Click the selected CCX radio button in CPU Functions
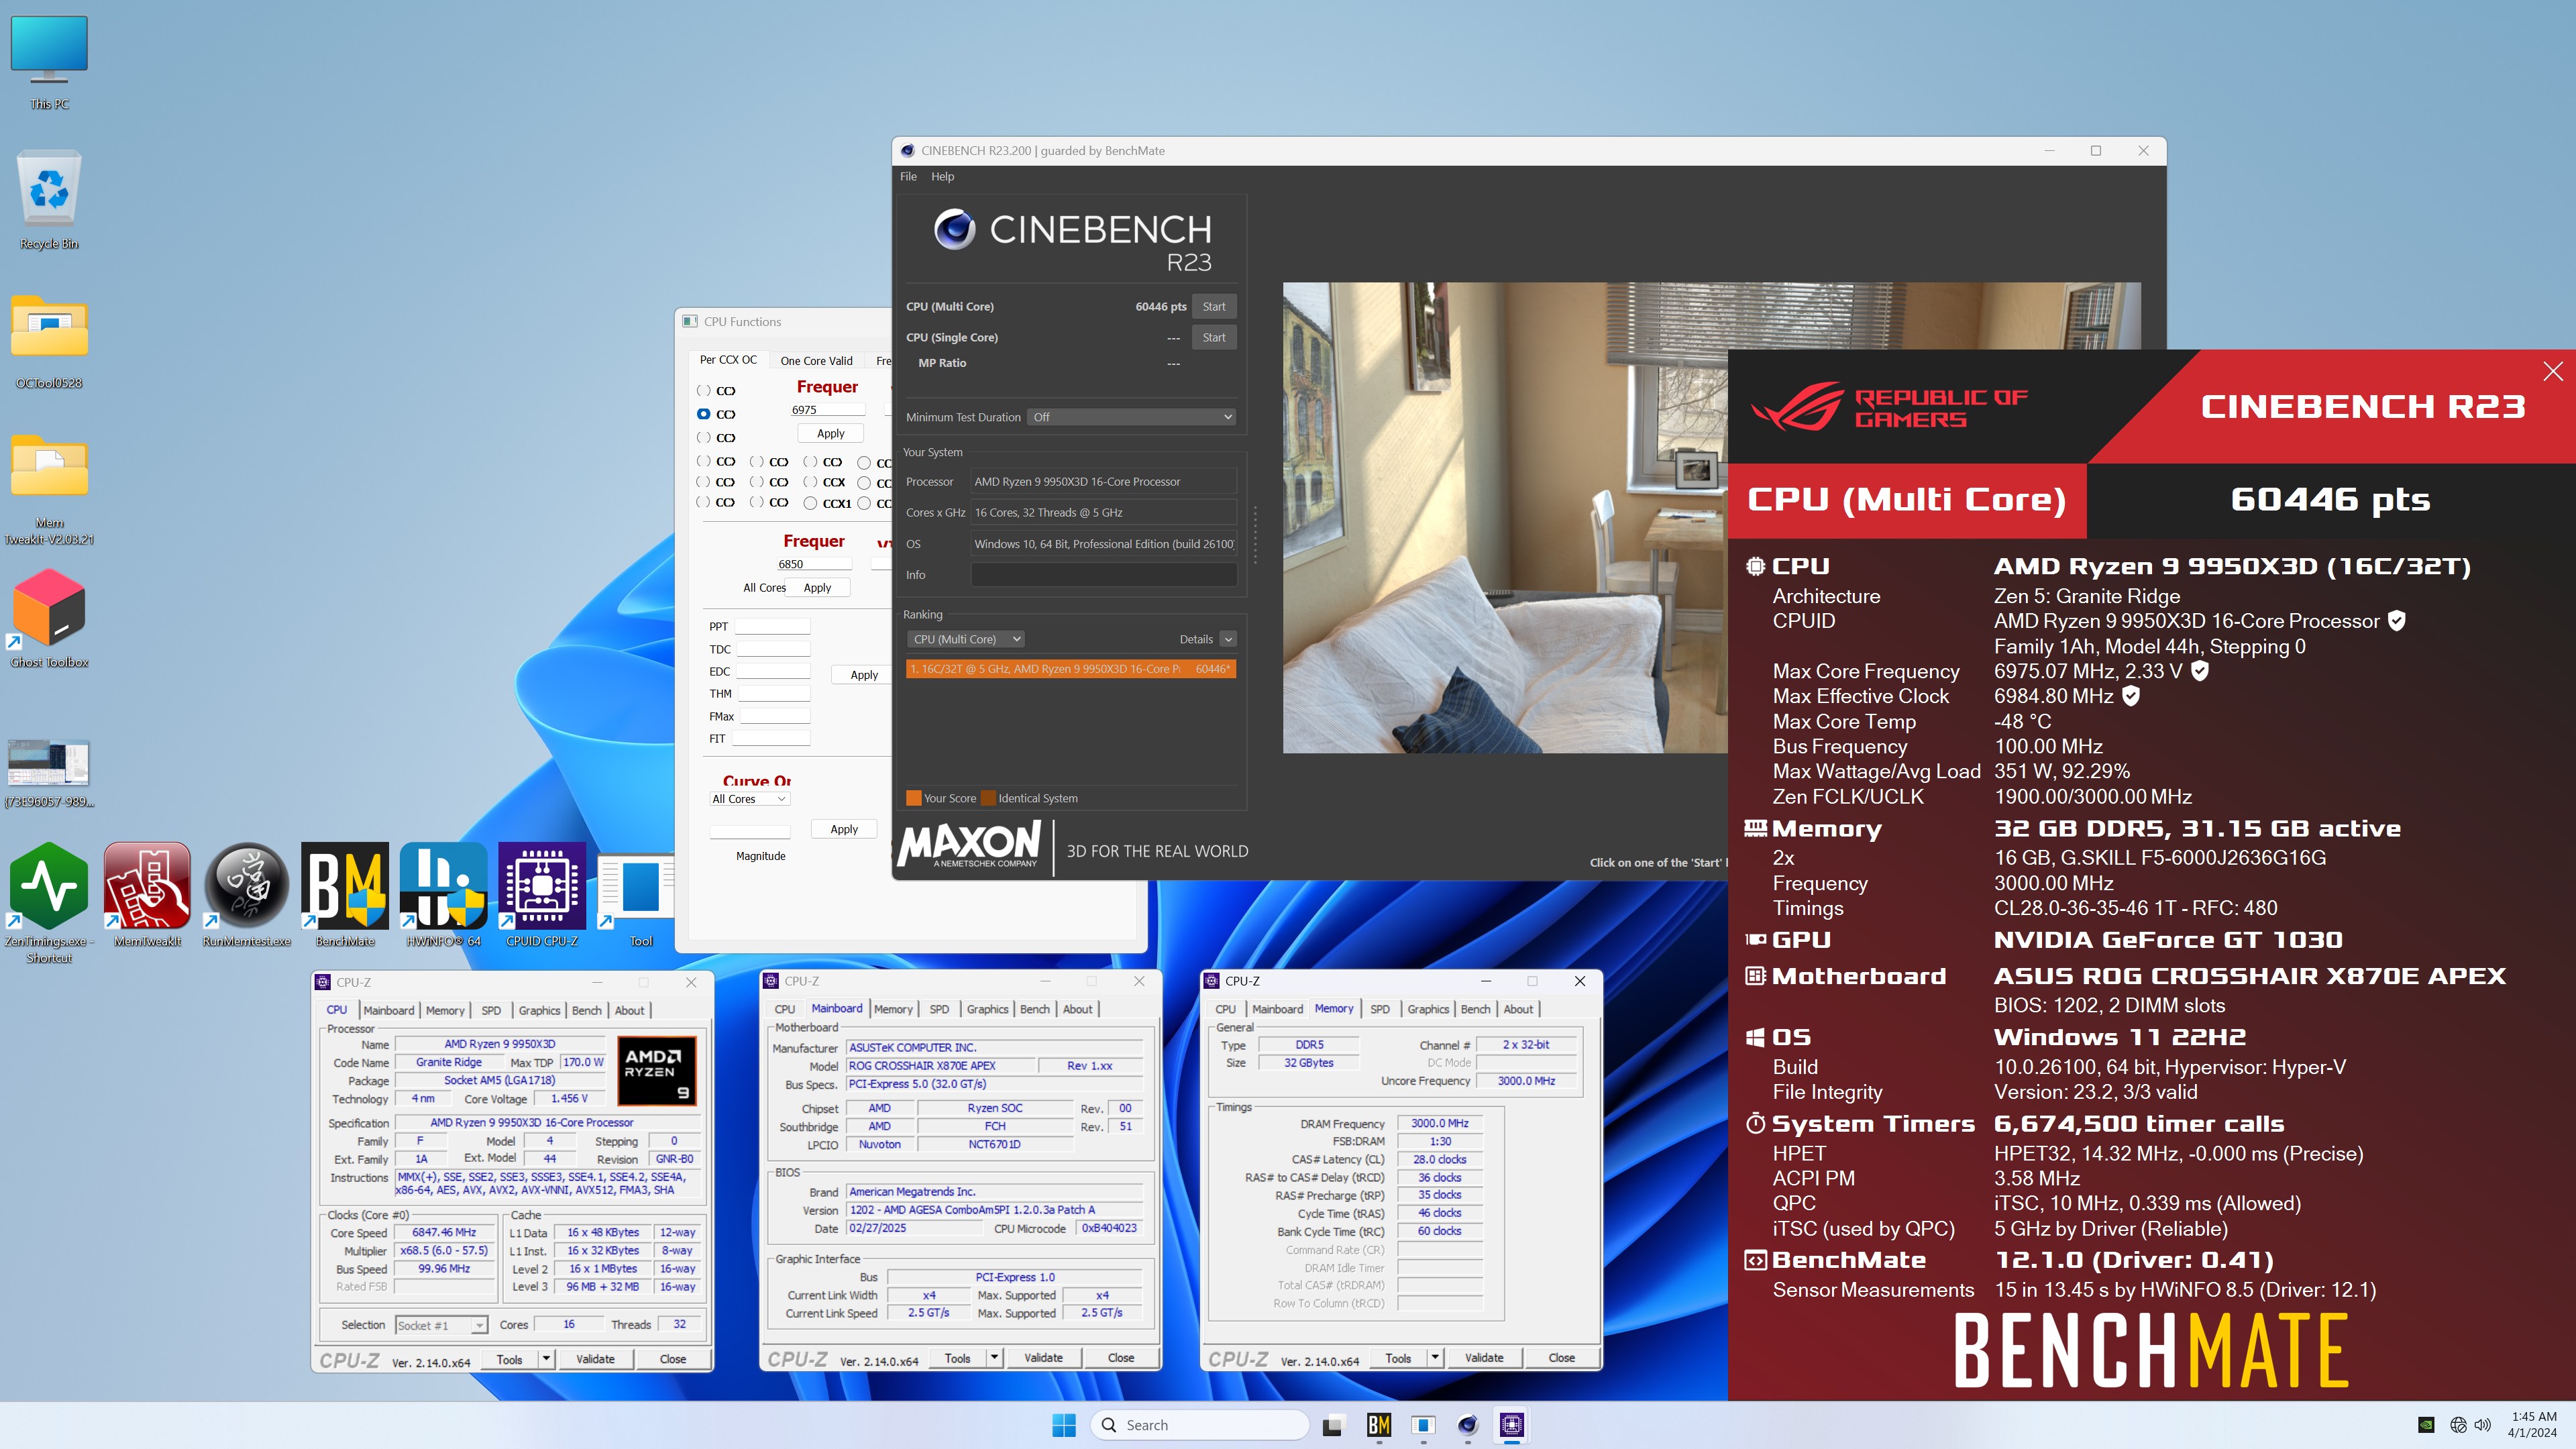2576x1449 pixels. click(x=703, y=414)
